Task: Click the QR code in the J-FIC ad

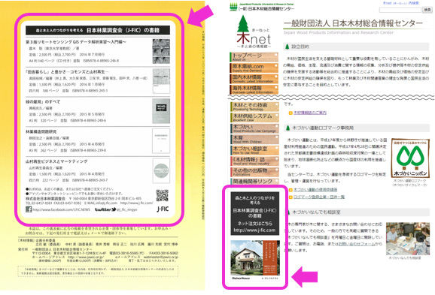Action: (x=162, y=196)
